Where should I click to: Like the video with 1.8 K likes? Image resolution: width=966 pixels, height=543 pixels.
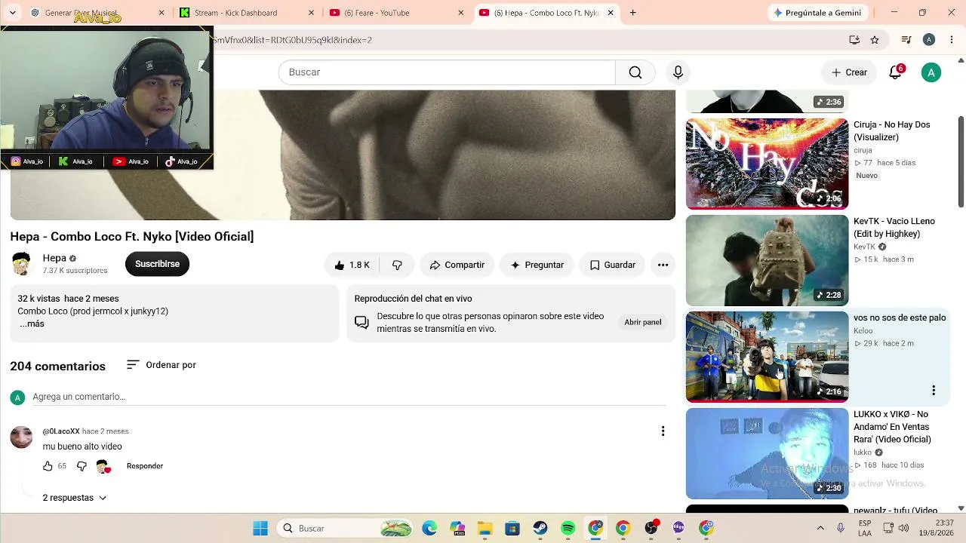[x=352, y=265]
